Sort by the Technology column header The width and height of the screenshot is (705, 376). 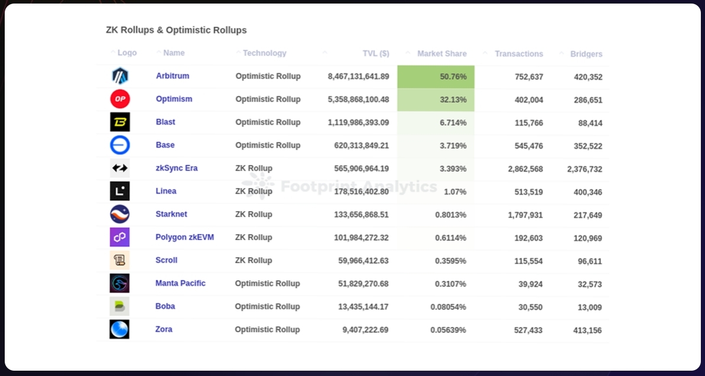coord(264,53)
